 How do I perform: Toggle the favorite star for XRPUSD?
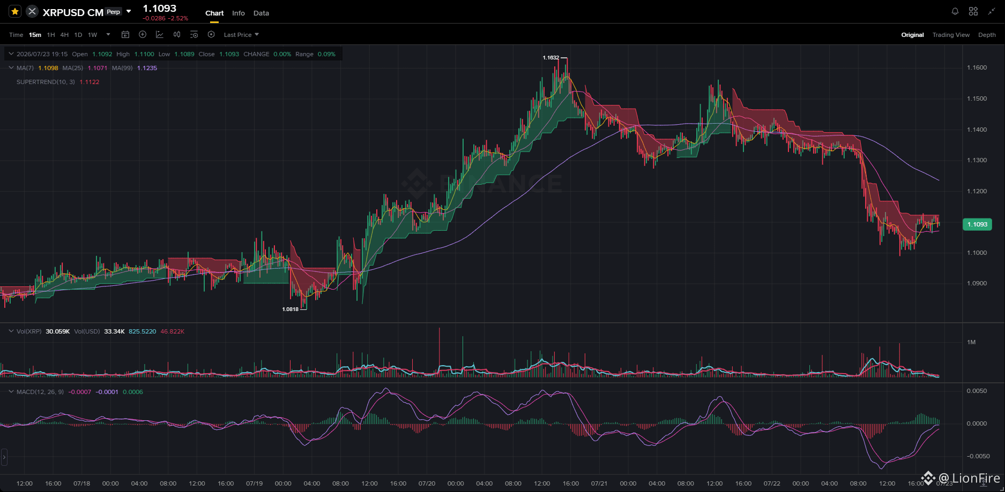pos(15,11)
